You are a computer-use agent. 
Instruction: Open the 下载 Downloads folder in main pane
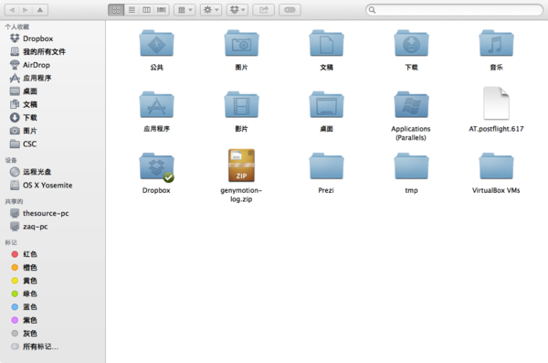[411, 43]
